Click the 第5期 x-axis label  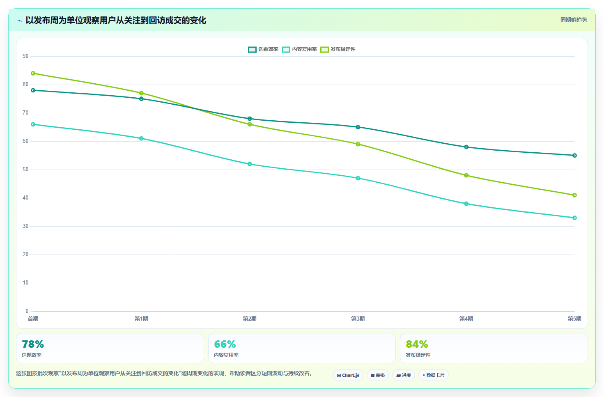pos(574,319)
